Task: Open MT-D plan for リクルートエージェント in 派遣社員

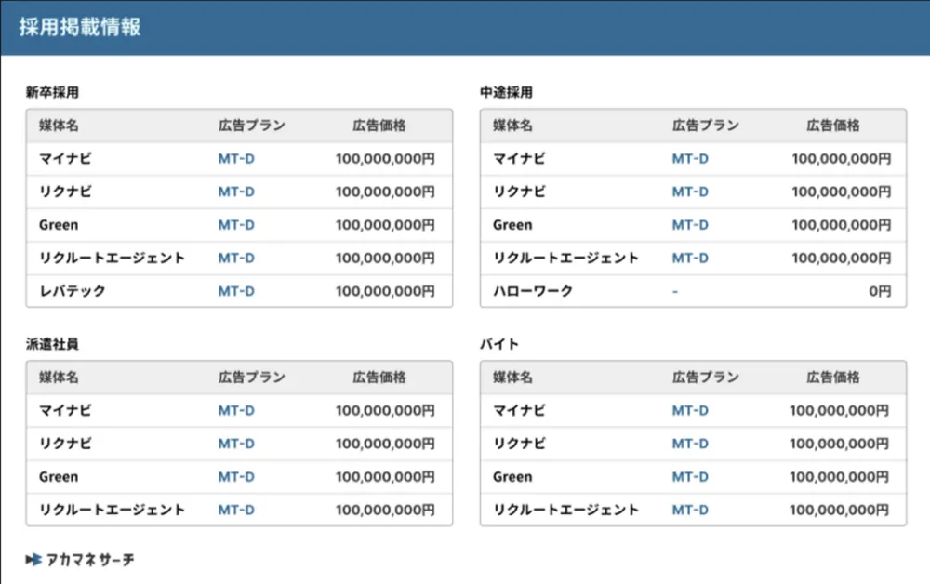Action: [x=236, y=510]
